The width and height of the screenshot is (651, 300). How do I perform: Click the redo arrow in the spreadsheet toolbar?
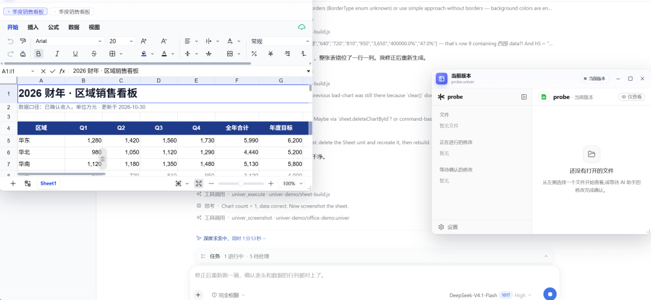click(x=11, y=54)
